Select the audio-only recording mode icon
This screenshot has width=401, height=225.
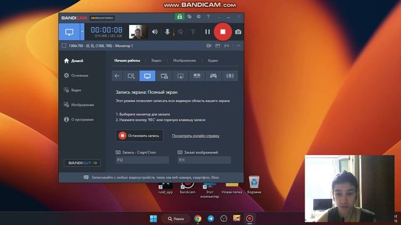(x=230, y=76)
